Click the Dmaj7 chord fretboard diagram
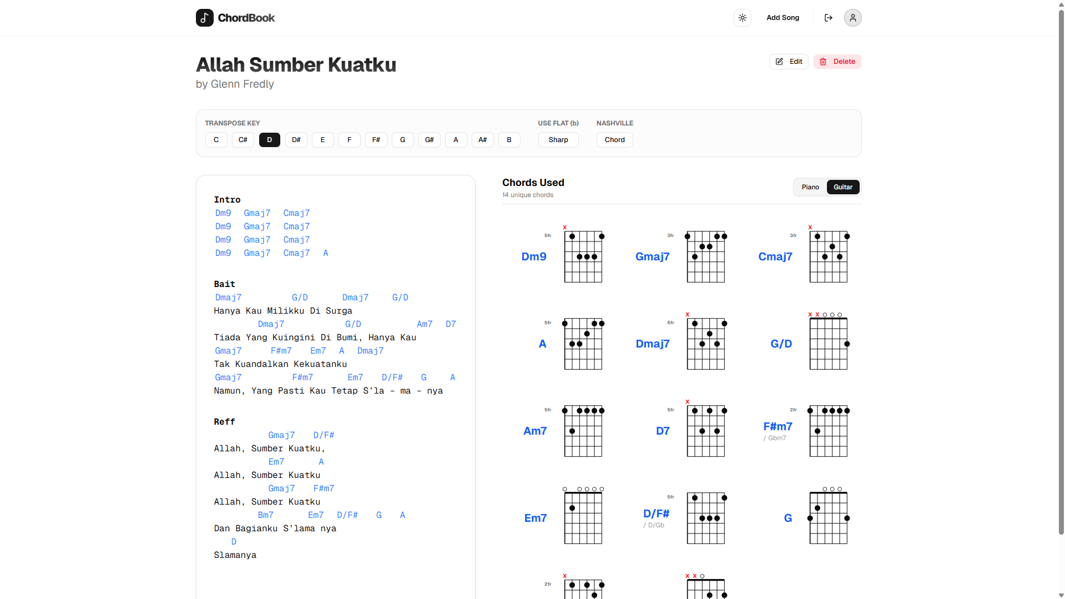Viewport: 1065px width, 599px height. coord(706,341)
